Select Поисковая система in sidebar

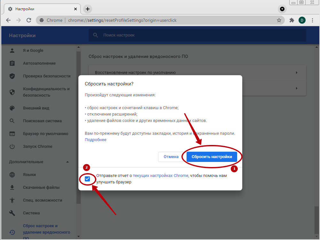point(42,121)
